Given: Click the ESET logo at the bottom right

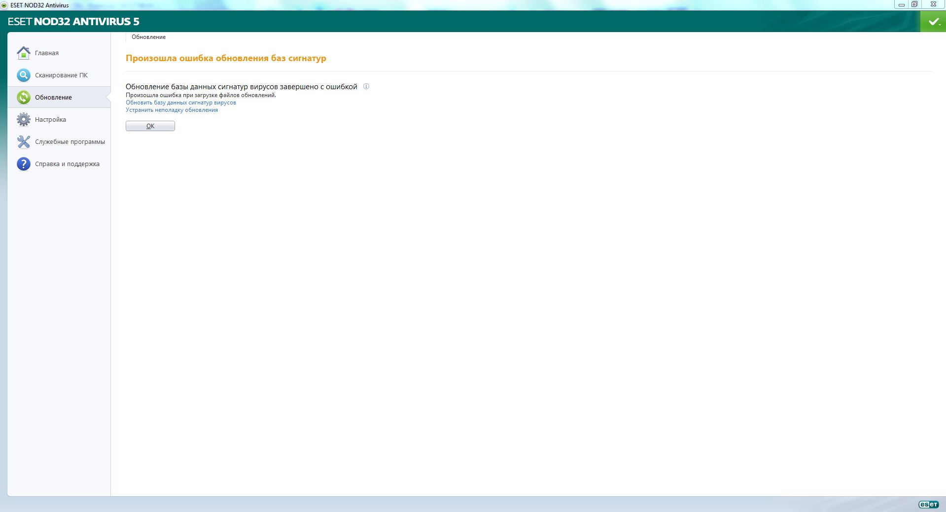Looking at the screenshot, I should (x=929, y=504).
